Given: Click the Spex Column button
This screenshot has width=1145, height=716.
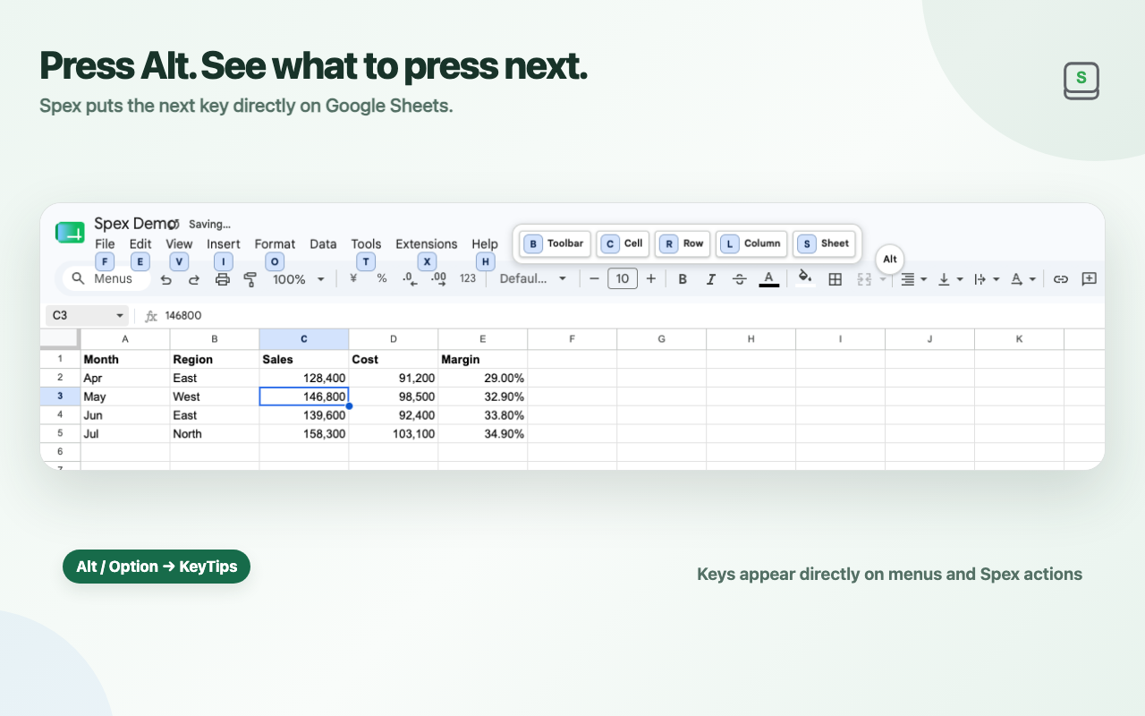Looking at the screenshot, I should (x=751, y=243).
